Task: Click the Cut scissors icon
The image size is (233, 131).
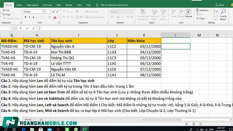Action: pos(3,10)
